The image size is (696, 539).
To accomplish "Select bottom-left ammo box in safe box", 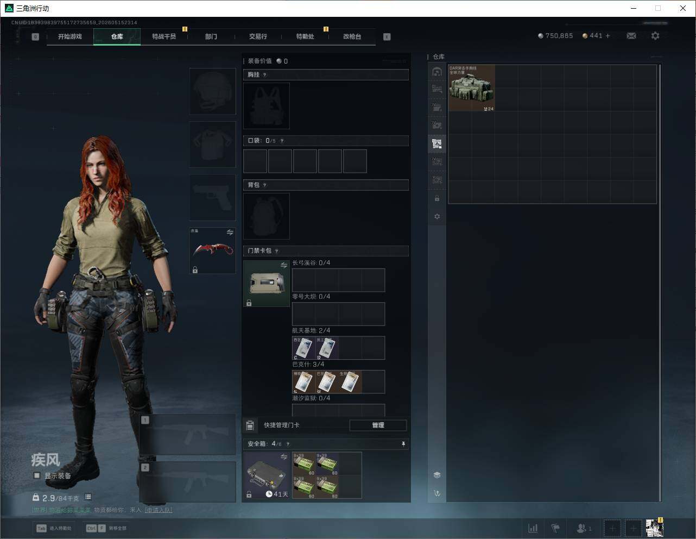I will pyautogui.click(x=304, y=487).
